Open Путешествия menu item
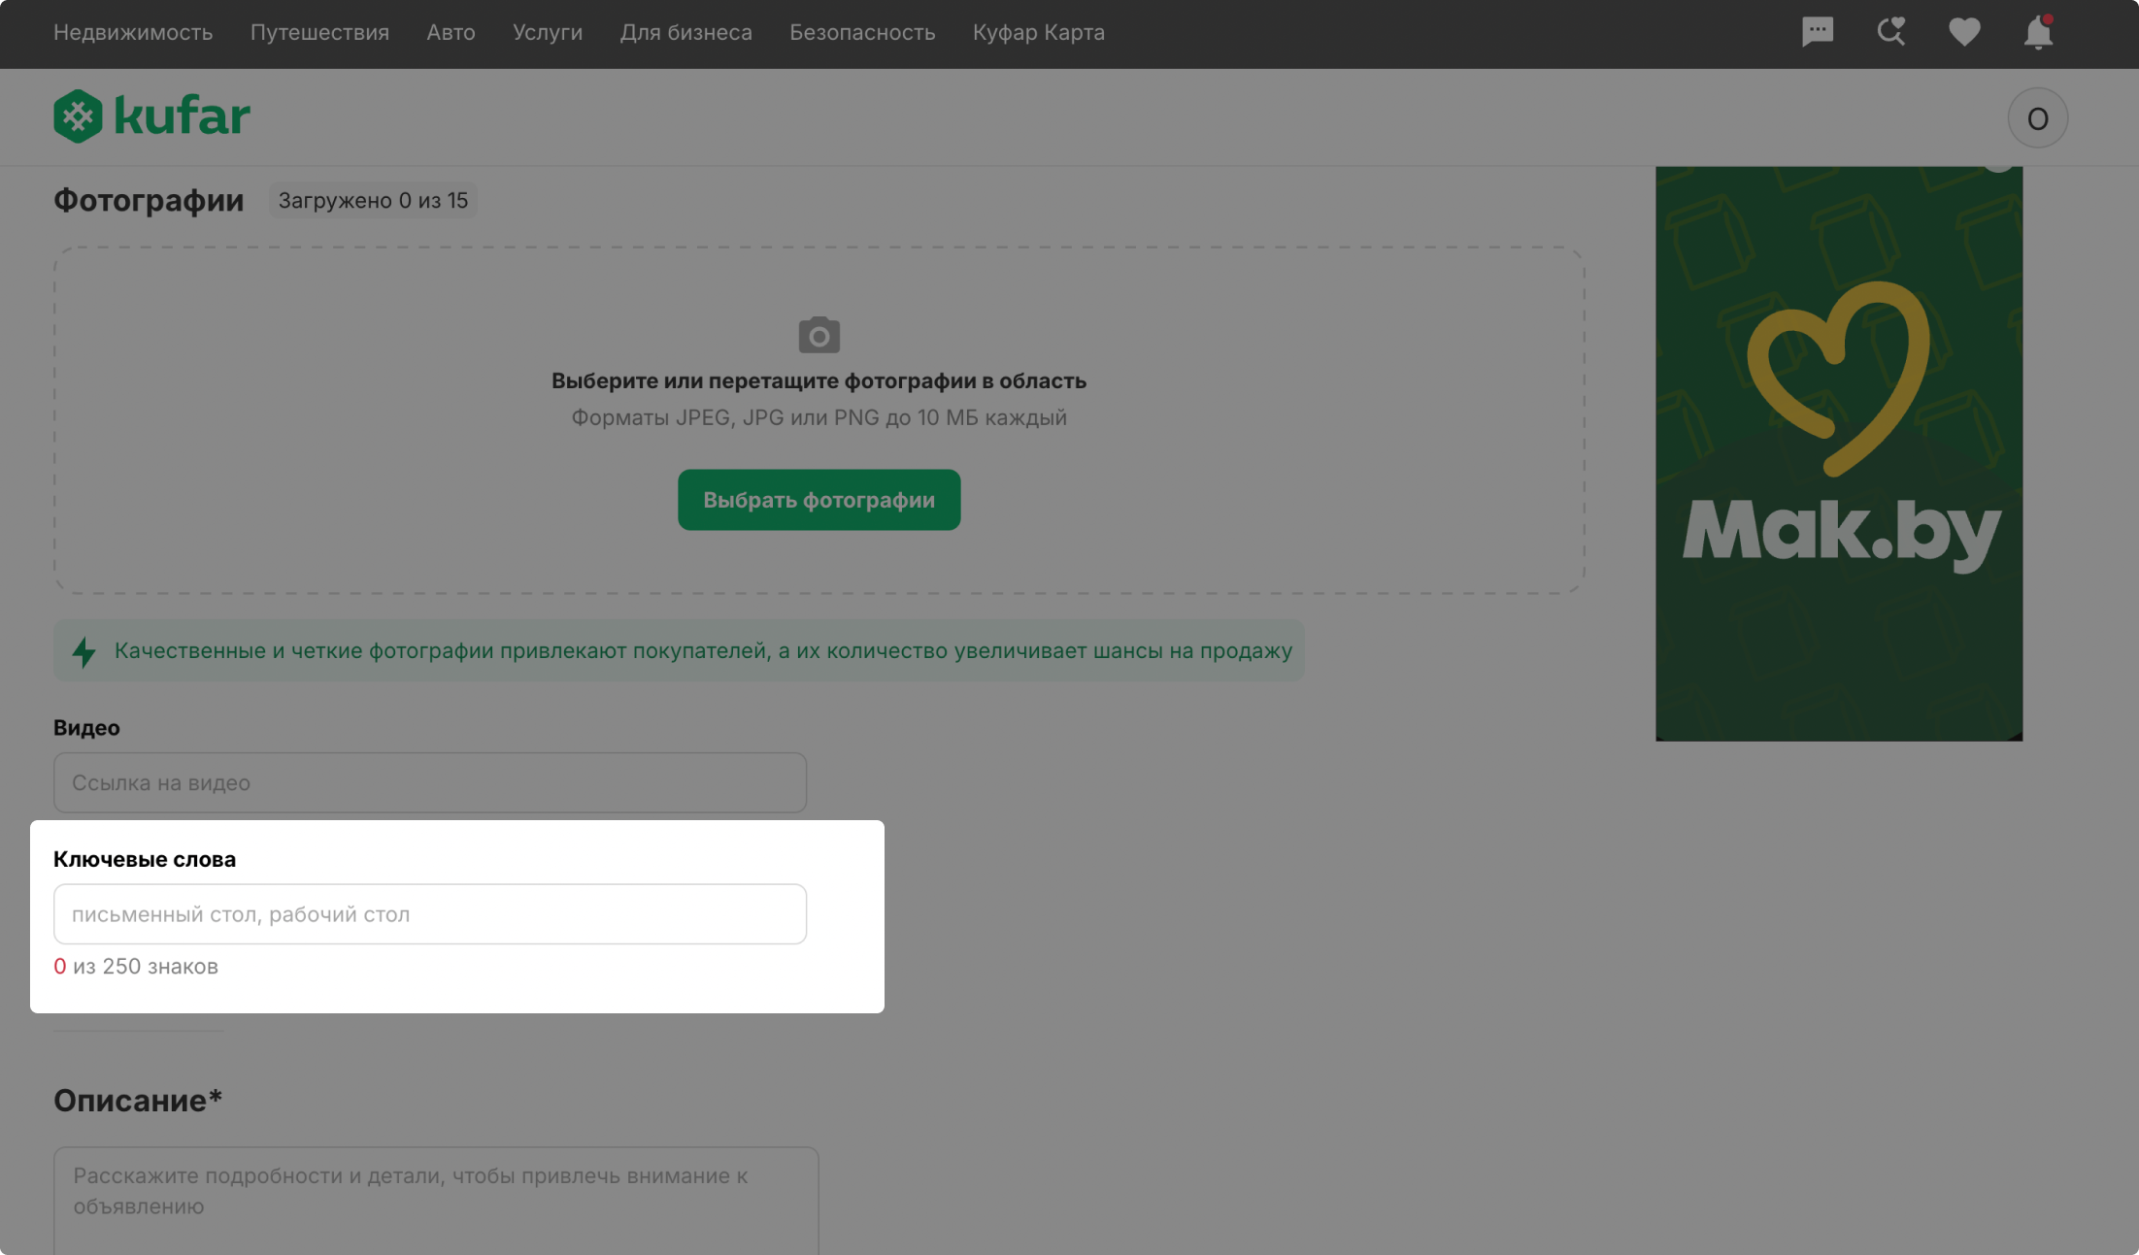Image resolution: width=2139 pixels, height=1255 pixels. (319, 32)
